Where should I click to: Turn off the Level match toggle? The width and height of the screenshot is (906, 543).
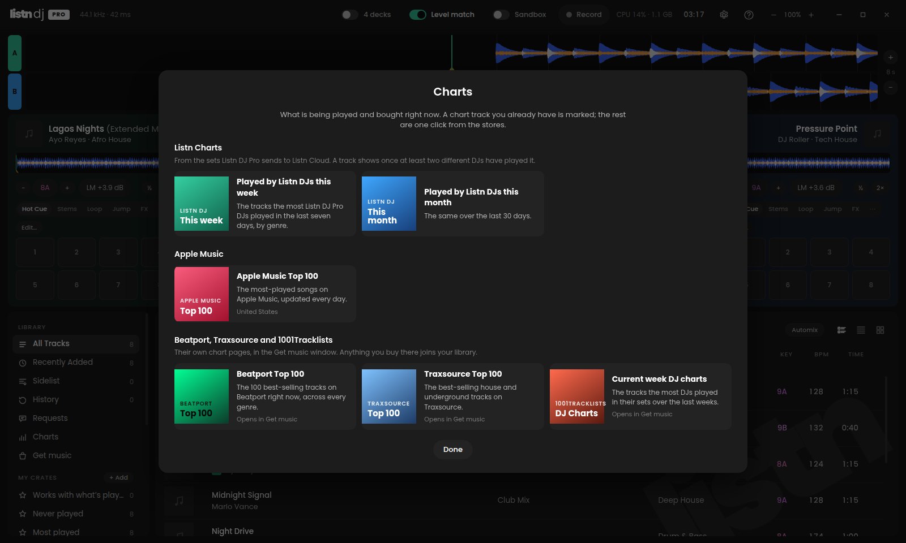[x=418, y=15]
